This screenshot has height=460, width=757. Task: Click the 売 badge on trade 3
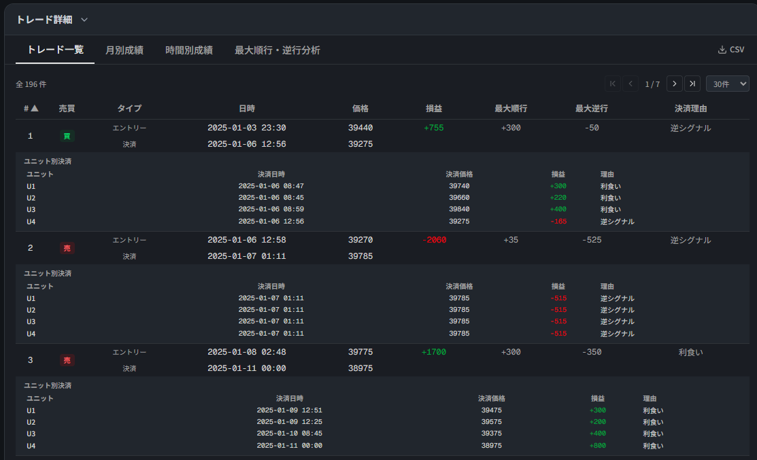tap(67, 360)
